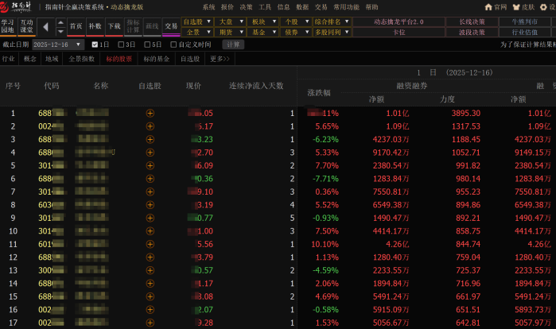Click the up stepper arrow beside 首页

pos(60,23)
